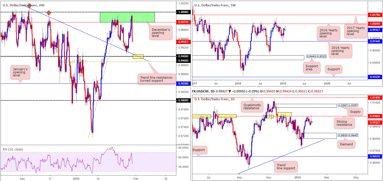Click the 1.00290 price label on weekly chart
Screen dimensions: 383x181
tap(375, 23)
